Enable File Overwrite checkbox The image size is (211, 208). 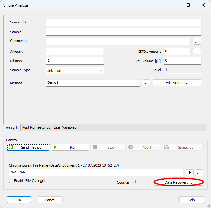pos(11,181)
